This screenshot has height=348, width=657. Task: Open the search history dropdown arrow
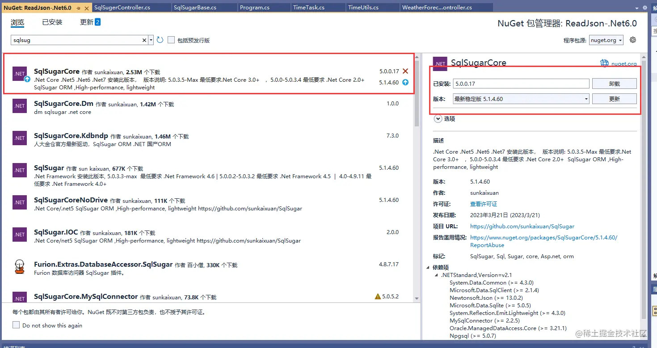[x=151, y=40]
